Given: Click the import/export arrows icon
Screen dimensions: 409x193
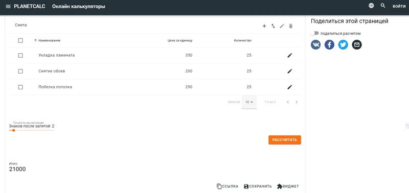Looking at the screenshot, I should click(273, 26).
